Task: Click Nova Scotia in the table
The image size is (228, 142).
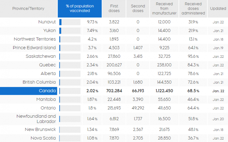Action: coord(43,138)
